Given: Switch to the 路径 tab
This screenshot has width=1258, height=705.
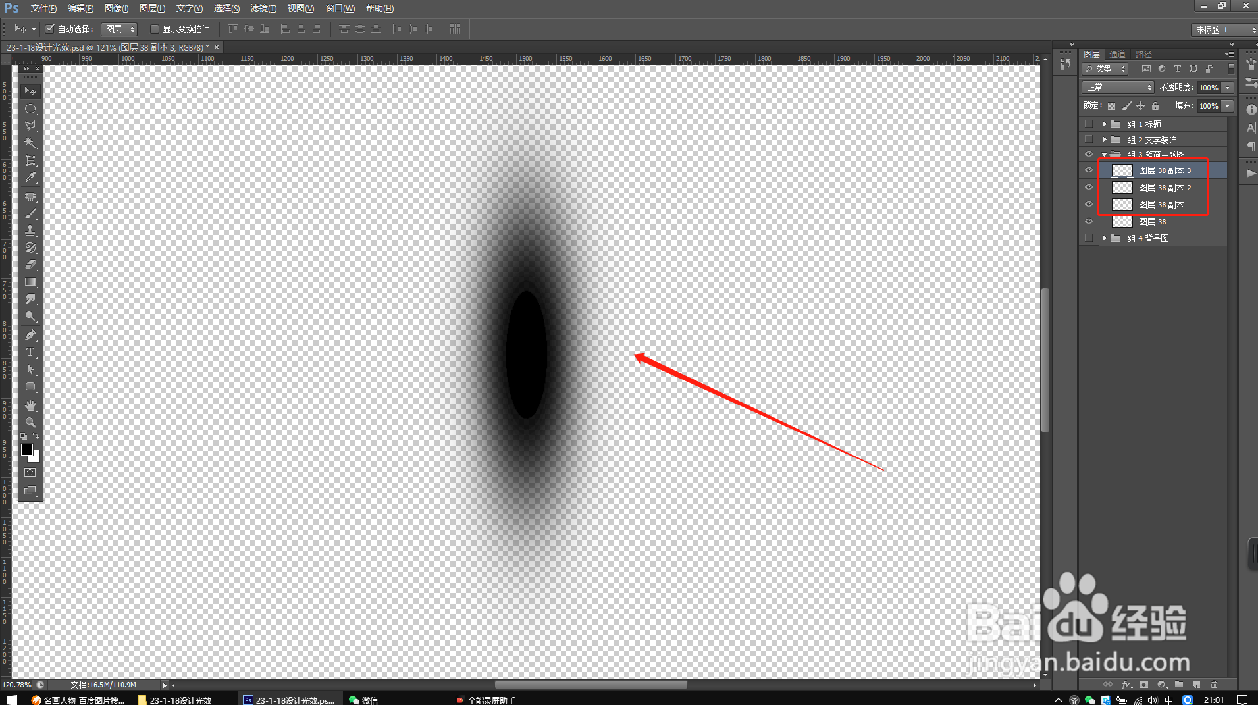Looking at the screenshot, I should pos(1143,54).
